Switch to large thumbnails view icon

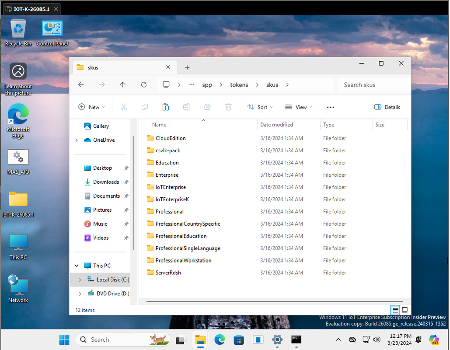pyautogui.click(x=405, y=310)
